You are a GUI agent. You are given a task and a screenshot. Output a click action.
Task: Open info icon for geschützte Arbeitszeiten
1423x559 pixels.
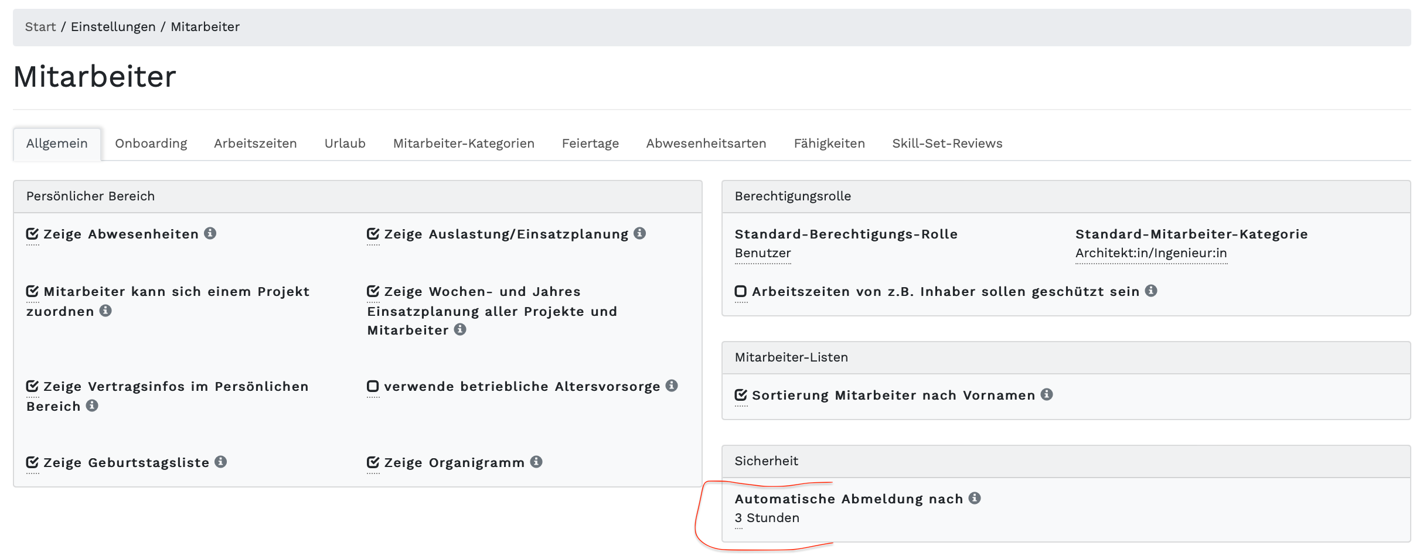click(x=1151, y=291)
